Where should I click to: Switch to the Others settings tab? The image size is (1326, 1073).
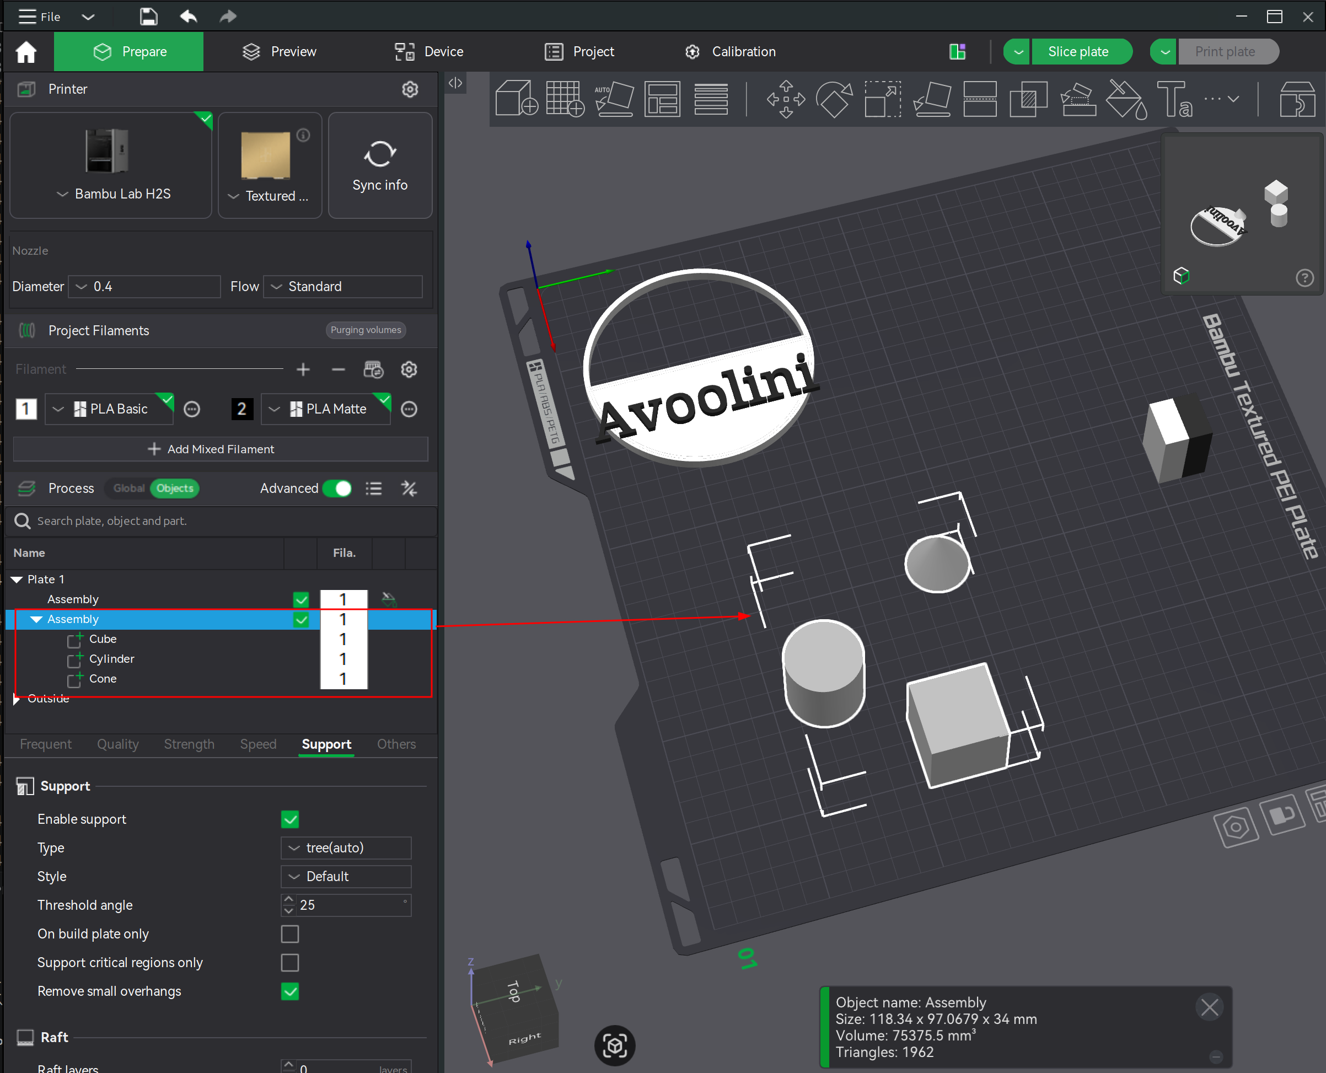396,744
